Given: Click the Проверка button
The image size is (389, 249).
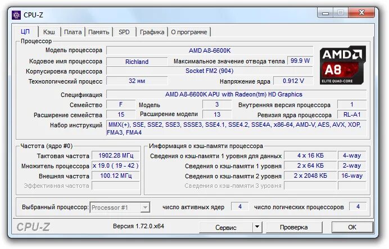Looking at the screenshot, I should click(x=294, y=227).
